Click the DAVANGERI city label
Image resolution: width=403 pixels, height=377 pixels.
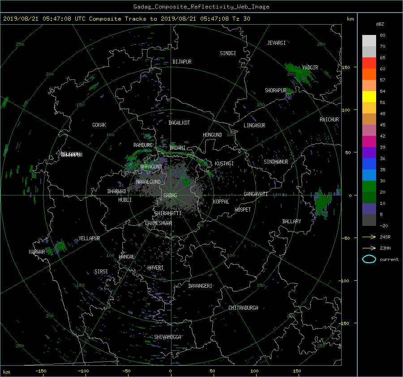click(200, 286)
